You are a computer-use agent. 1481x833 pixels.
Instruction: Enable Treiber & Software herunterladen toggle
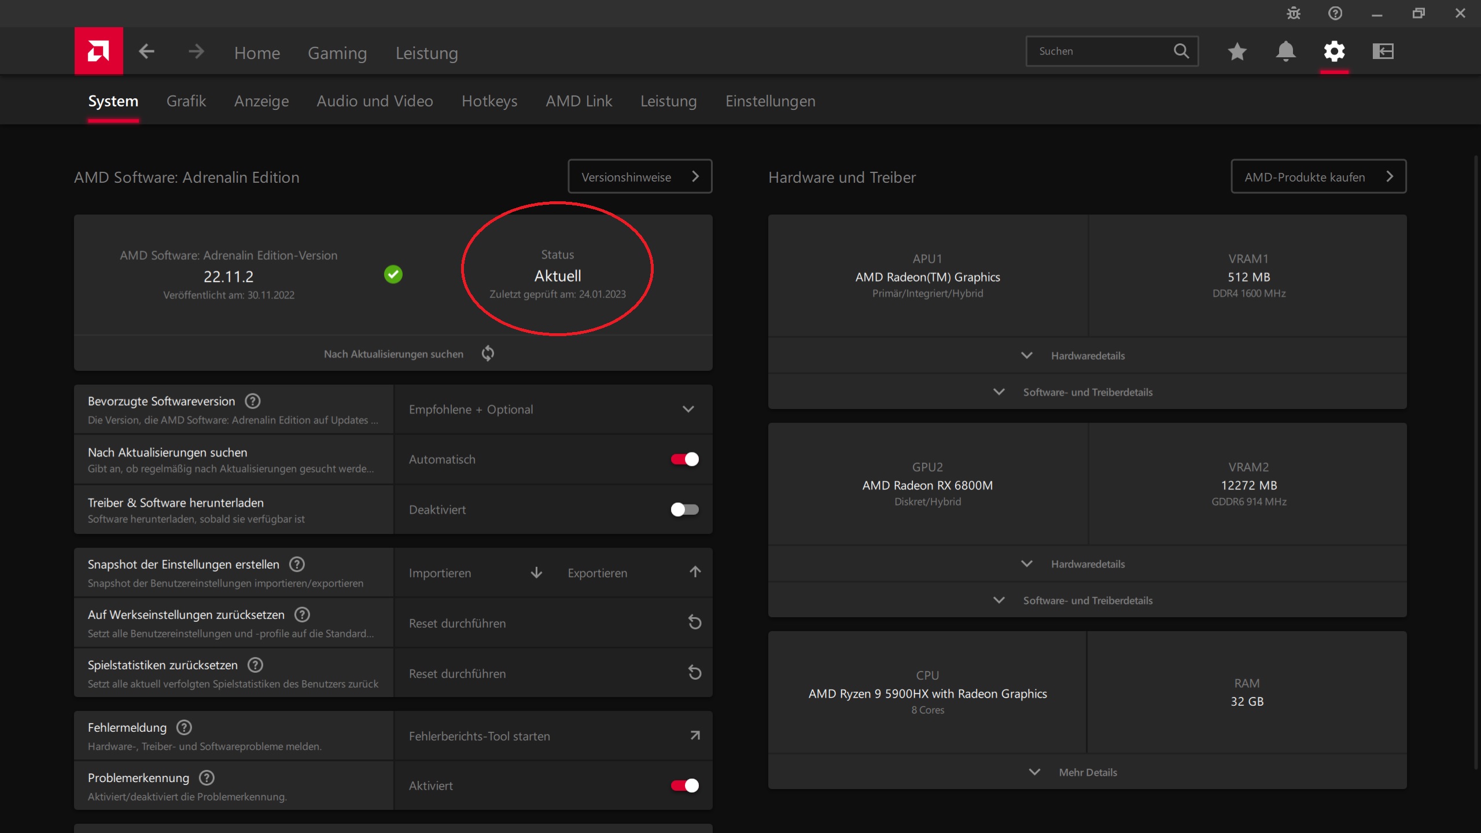pos(684,510)
